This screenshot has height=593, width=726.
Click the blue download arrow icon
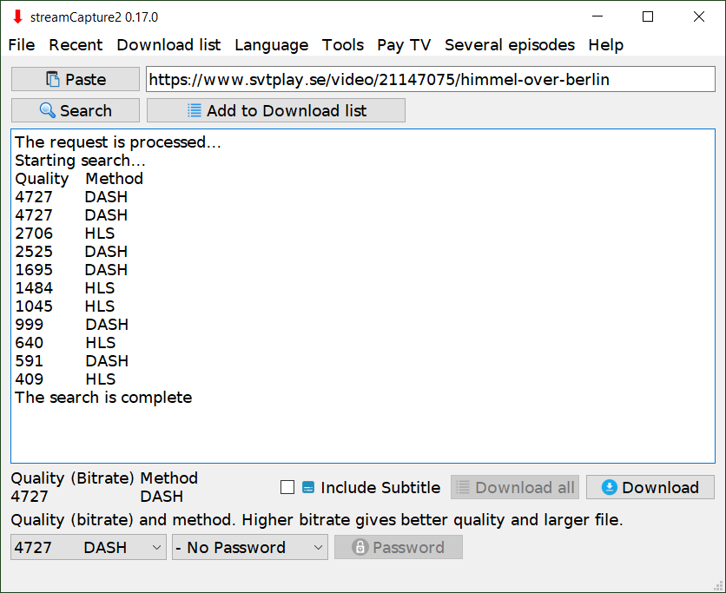(x=610, y=487)
